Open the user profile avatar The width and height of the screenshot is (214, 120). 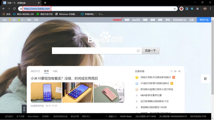tap(205, 9)
